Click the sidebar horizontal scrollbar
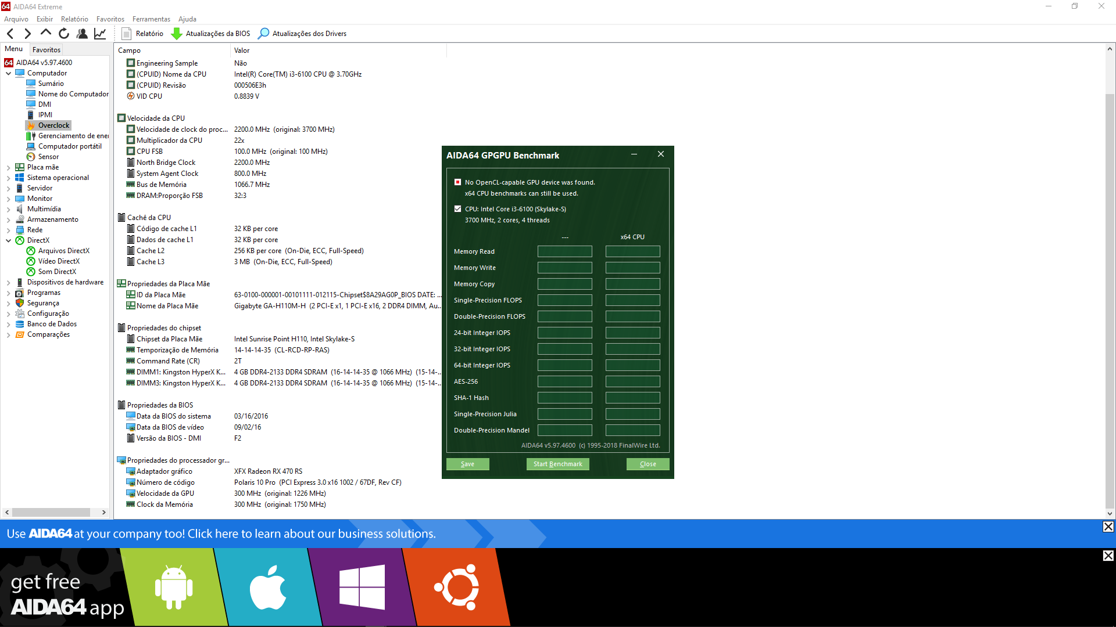Viewport: 1116px width, 627px height. point(51,512)
